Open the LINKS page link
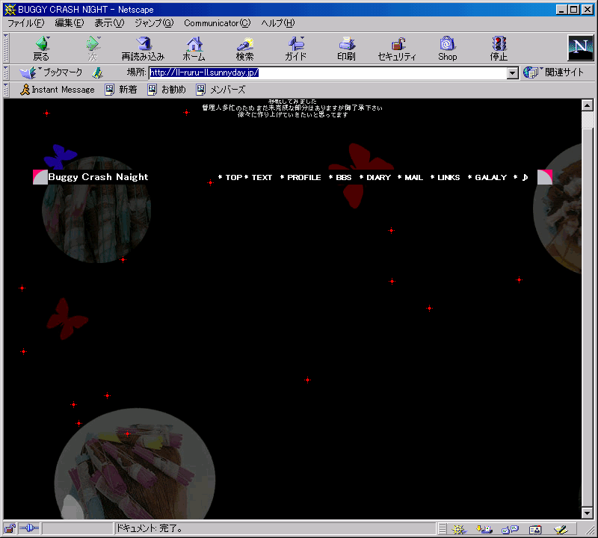Screen dimensions: 598x538 449,177
